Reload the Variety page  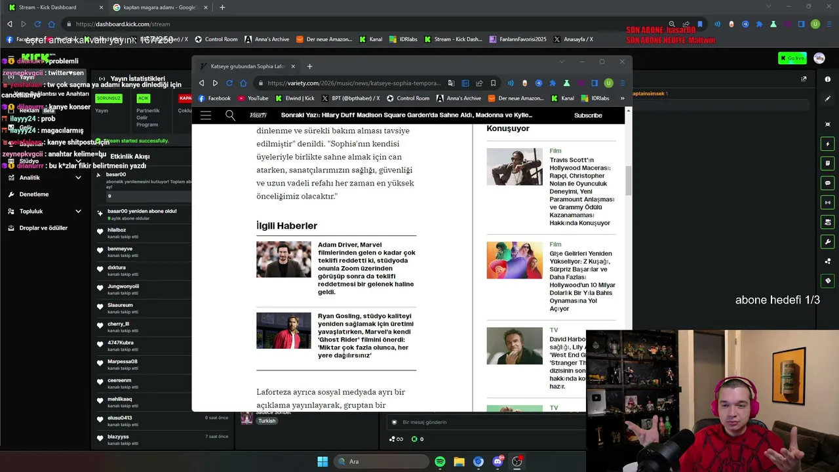(x=229, y=83)
